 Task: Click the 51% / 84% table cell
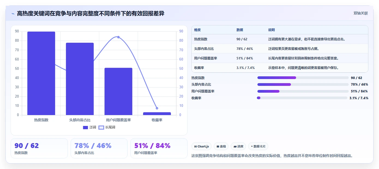[x=245, y=58]
